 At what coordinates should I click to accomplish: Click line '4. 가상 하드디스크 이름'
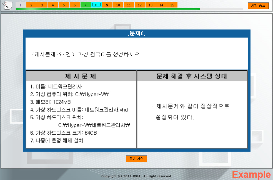click(x=79, y=110)
